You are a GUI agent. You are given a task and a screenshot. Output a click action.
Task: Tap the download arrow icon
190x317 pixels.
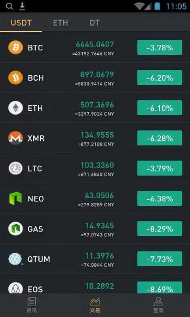[22, 6]
